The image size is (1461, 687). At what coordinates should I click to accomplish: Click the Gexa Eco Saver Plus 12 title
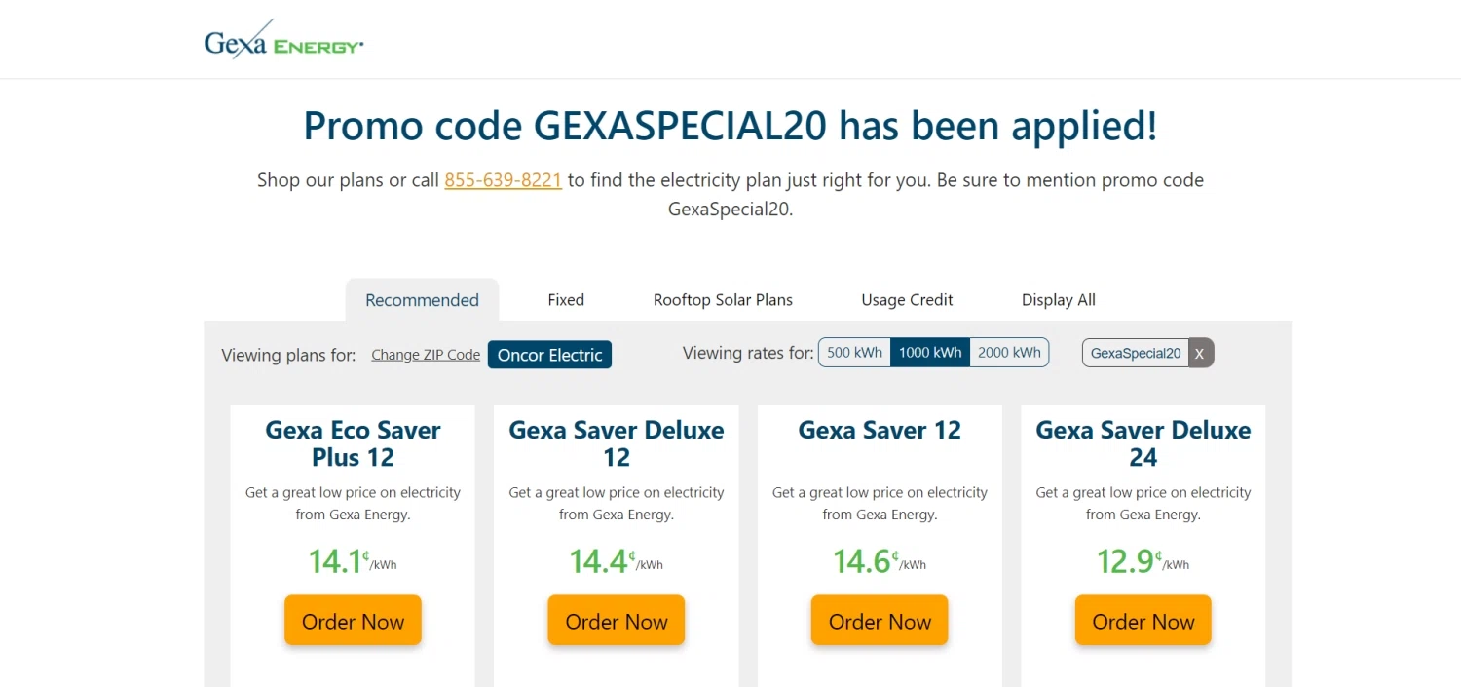(x=353, y=443)
